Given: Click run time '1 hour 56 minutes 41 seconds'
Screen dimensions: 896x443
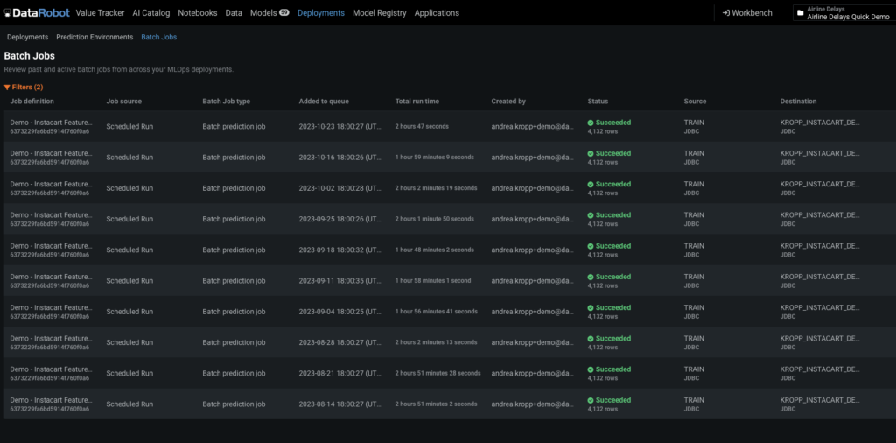Looking at the screenshot, I should point(436,312).
